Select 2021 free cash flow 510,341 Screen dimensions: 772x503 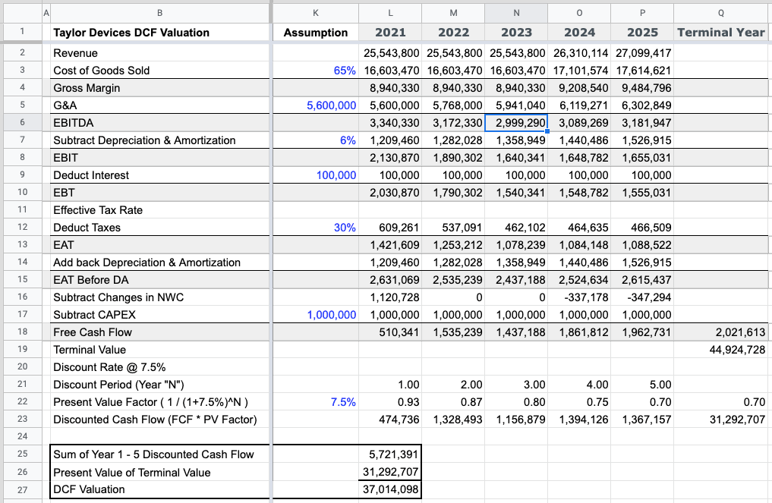click(390, 332)
